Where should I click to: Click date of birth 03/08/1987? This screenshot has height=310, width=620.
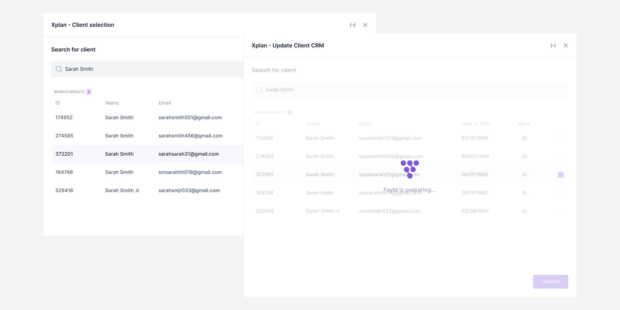pos(475,211)
